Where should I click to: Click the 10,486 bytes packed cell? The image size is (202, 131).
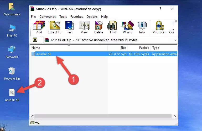pyautogui.click(x=139, y=54)
